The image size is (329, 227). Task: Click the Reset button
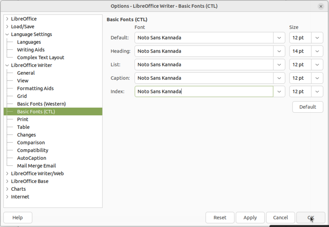point(220,218)
